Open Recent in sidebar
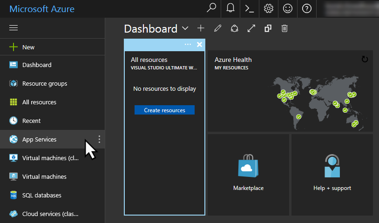379x223 pixels. 53,121
